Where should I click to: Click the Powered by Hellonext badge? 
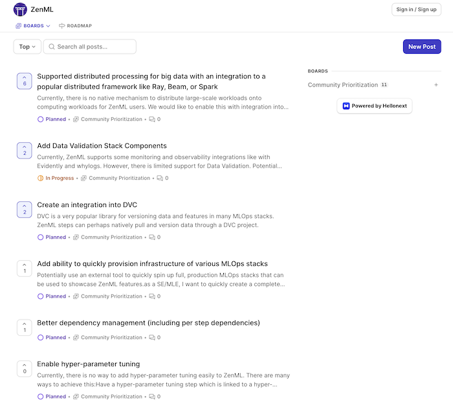pyautogui.click(x=375, y=106)
